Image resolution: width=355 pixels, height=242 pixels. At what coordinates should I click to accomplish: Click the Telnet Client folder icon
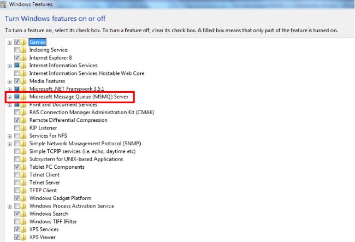click(x=23, y=175)
